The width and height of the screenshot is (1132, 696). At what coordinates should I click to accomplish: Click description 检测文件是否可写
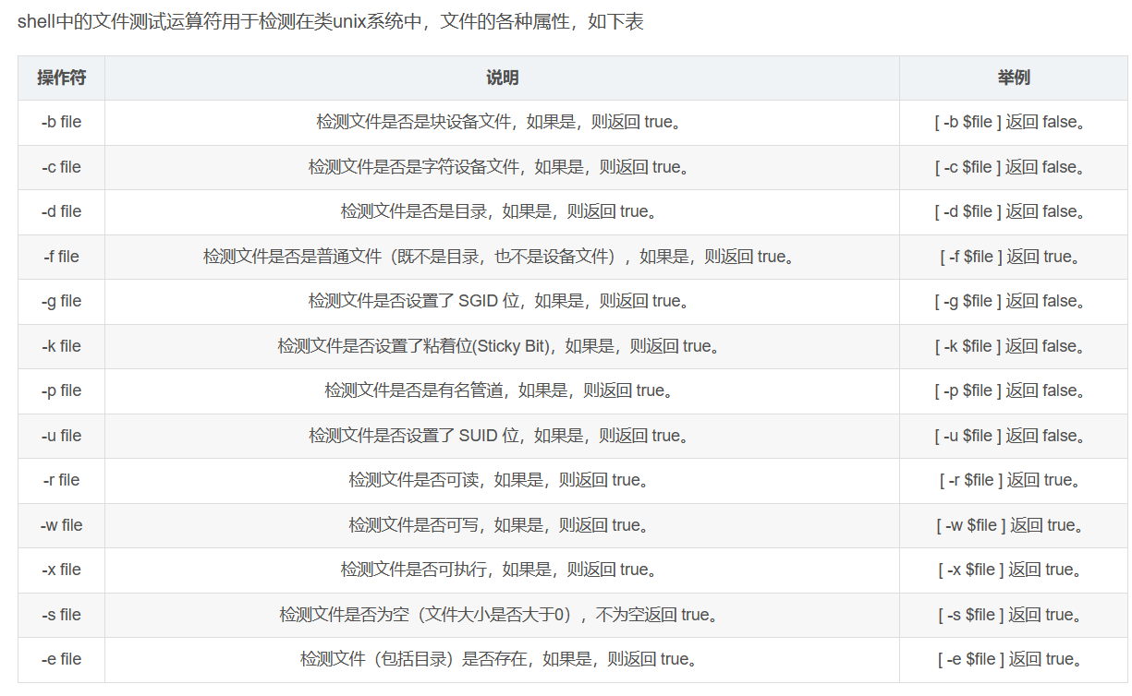tap(502, 525)
